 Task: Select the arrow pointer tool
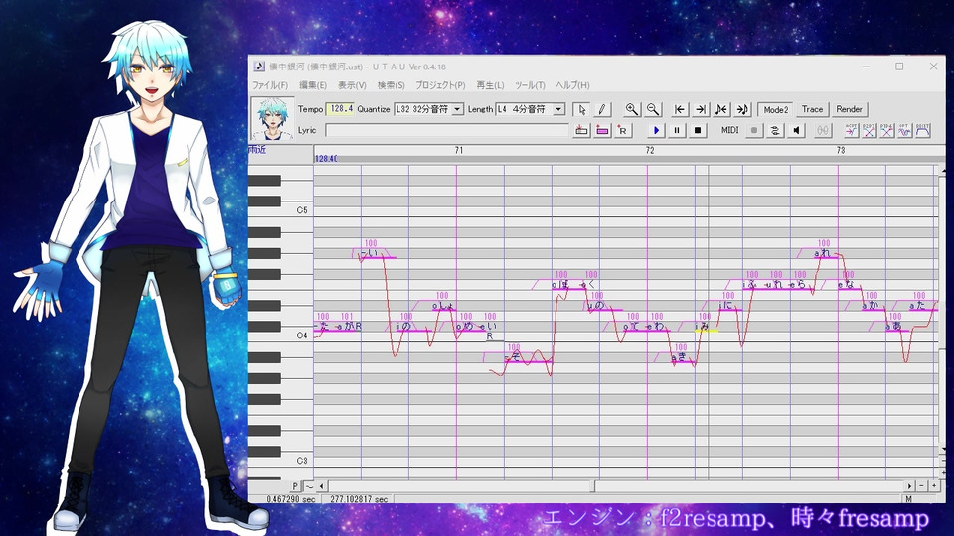click(x=581, y=109)
